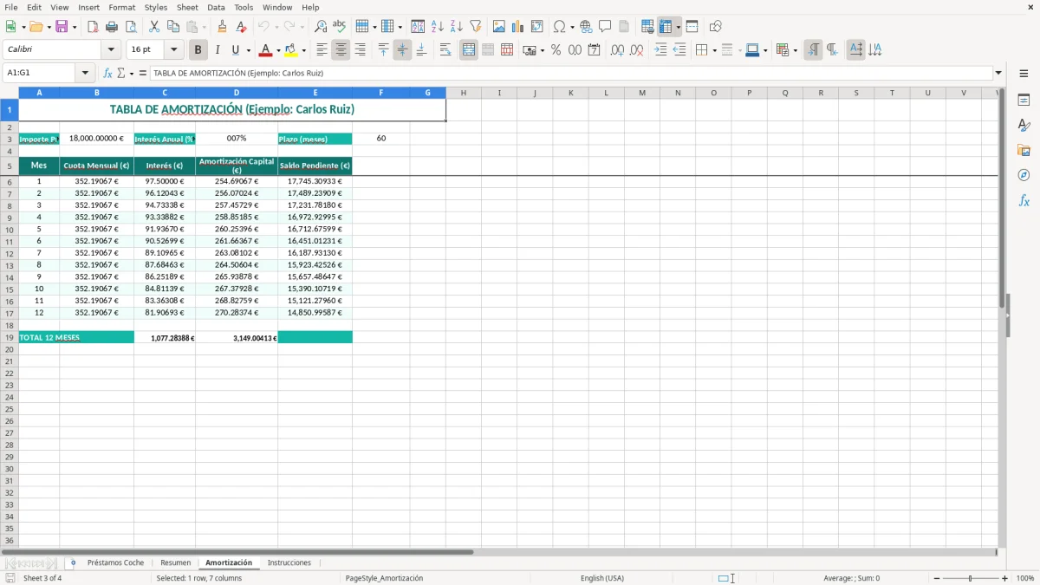The image size is (1040, 585).
Task: Click the Draw Functions shapes icon
Action: tap(716, 27)
